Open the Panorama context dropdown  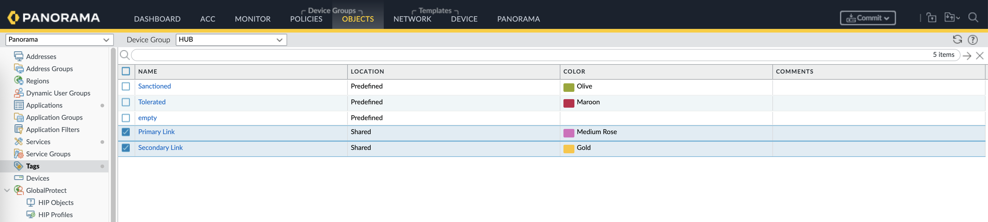(59, 40)
